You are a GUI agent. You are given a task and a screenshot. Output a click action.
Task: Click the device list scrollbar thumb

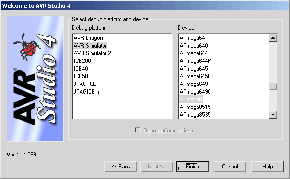pos(273,86)
